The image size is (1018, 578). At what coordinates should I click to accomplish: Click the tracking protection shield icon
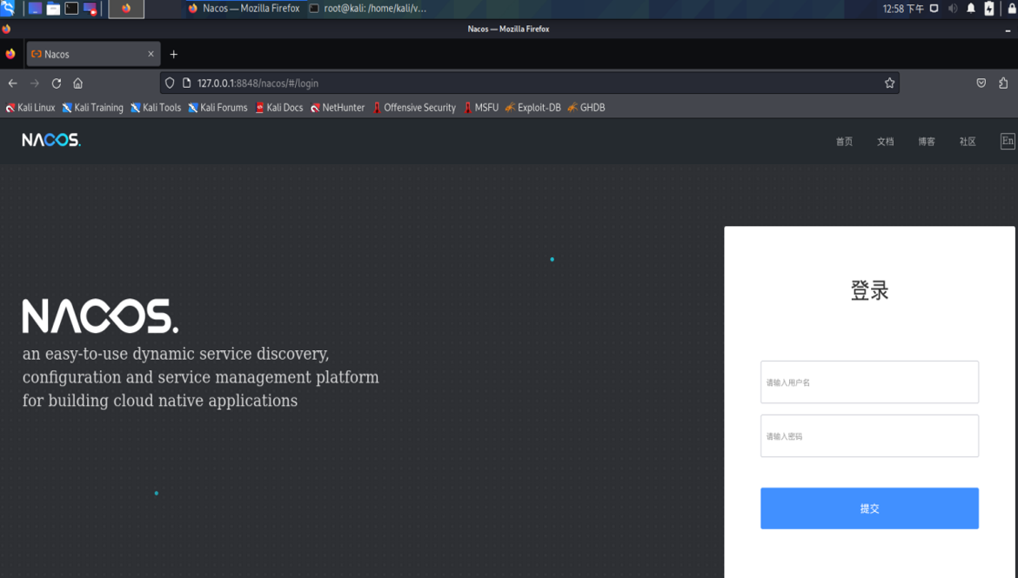(x=170, y=83)
